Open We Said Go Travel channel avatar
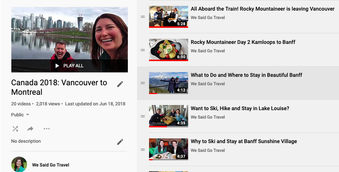The image size is (339, 172). point(19,164)
